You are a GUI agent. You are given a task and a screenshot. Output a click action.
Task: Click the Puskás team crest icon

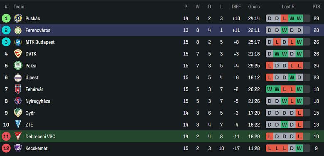point(18,18)
